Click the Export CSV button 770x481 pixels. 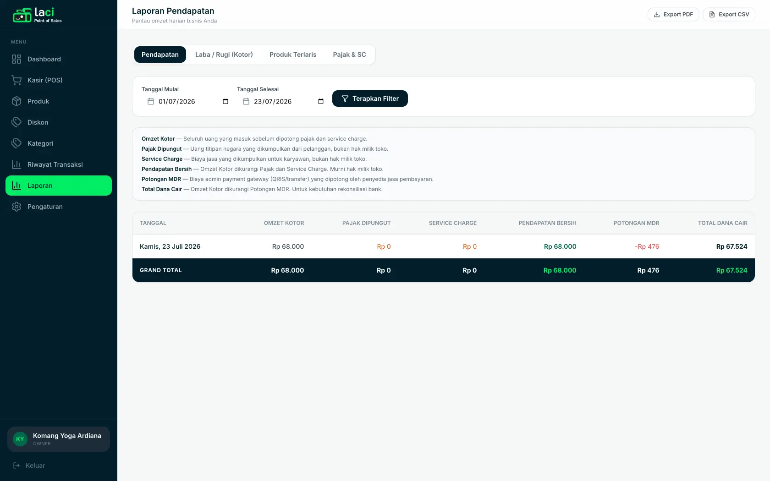pyautogui.click(x=729, y=15)
